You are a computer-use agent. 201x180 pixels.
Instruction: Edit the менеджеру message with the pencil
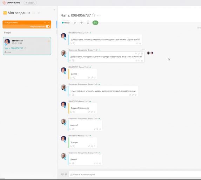coord(139,53)
